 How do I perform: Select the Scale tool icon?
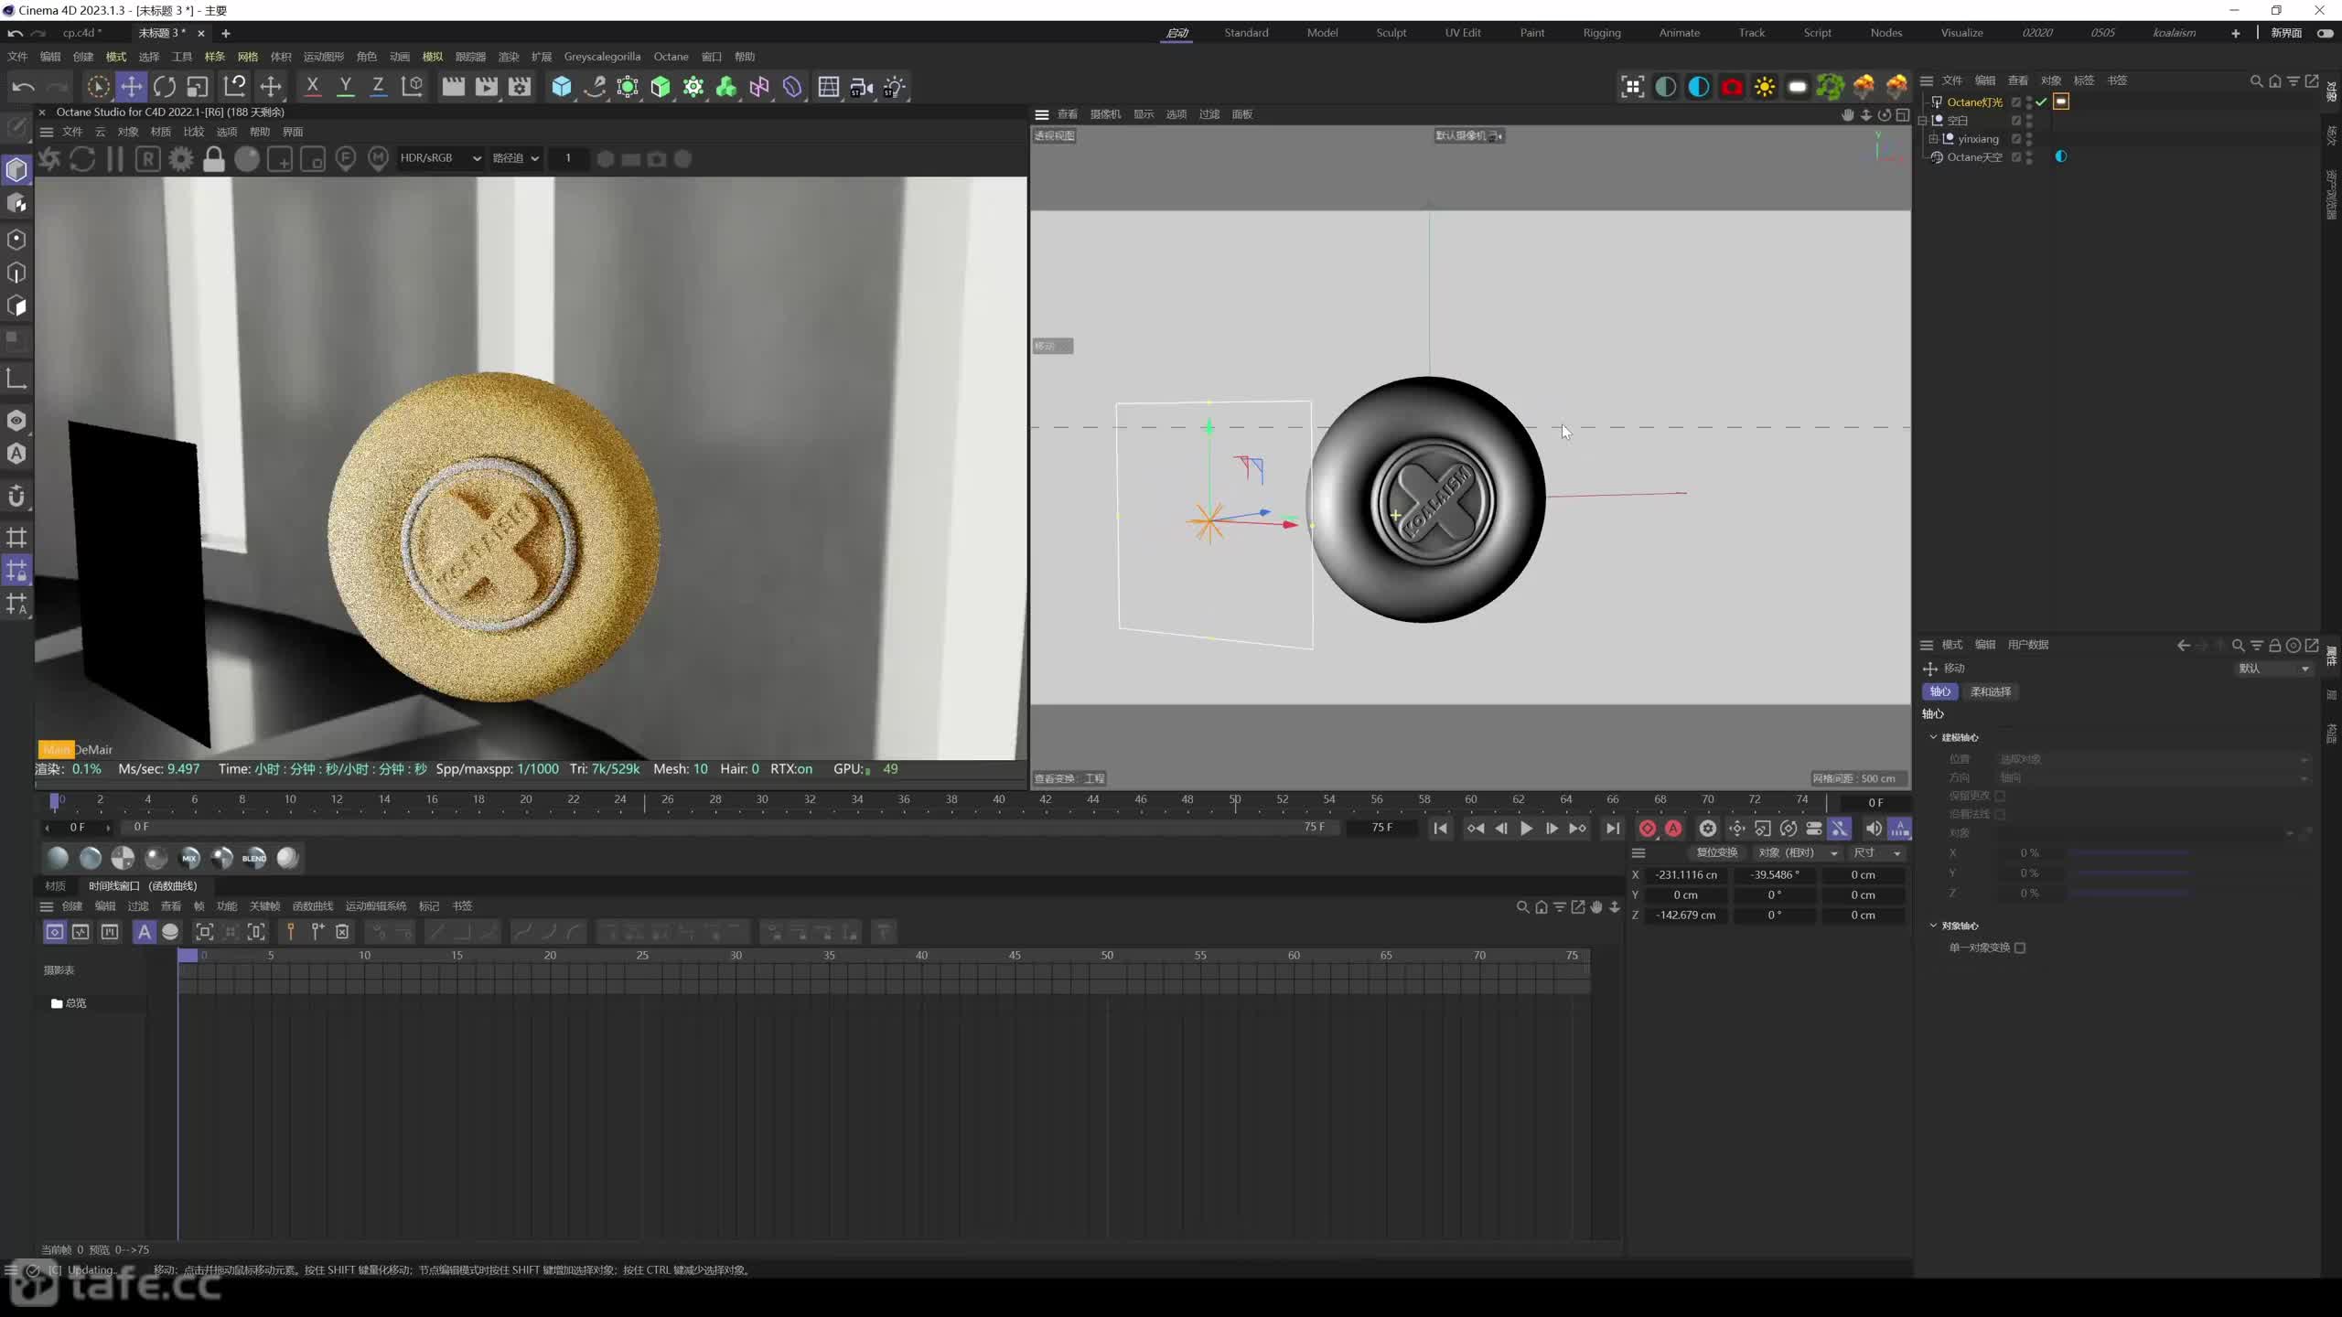198,87
